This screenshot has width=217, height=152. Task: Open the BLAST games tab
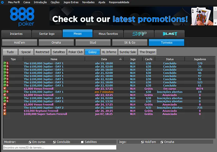tap(170, 34)
